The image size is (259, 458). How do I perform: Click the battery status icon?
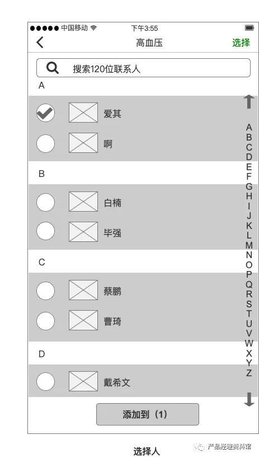click(x=249, y=28)
